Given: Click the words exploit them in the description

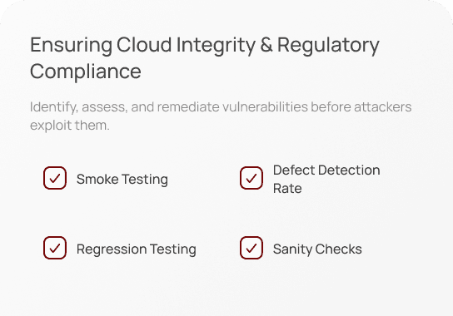Looking at the screenshot, I should click(x=70, y=126).
